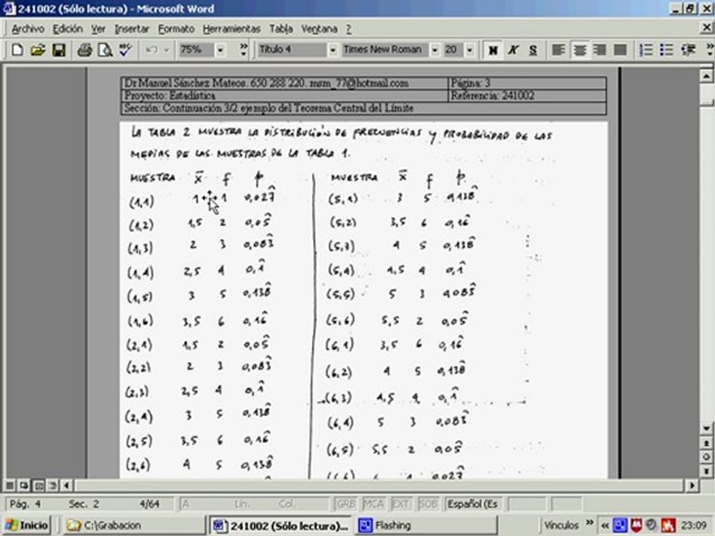
Task: Open the Tabla menu
Action: click(x=281, y=29)
